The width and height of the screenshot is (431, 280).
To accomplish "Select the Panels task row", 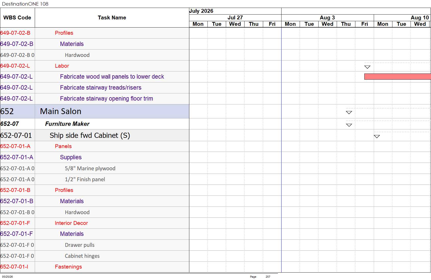I will 95,146.
